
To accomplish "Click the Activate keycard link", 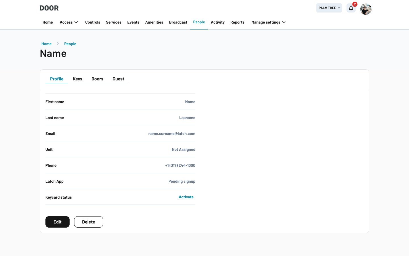I will coord(186,197).
